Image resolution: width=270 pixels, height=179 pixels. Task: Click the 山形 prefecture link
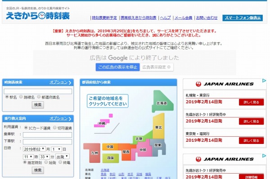[121, 174]
